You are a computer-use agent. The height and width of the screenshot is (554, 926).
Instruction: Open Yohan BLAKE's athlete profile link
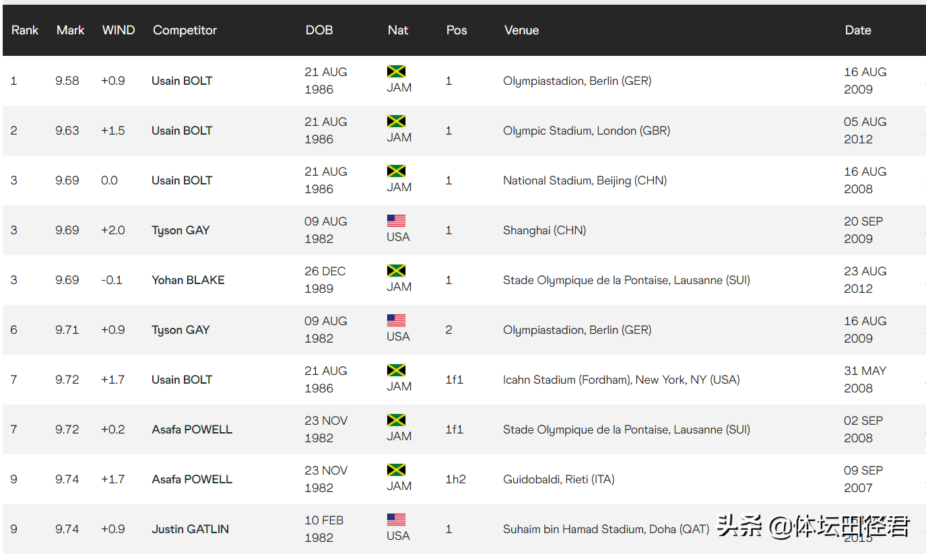pos(188,280)
